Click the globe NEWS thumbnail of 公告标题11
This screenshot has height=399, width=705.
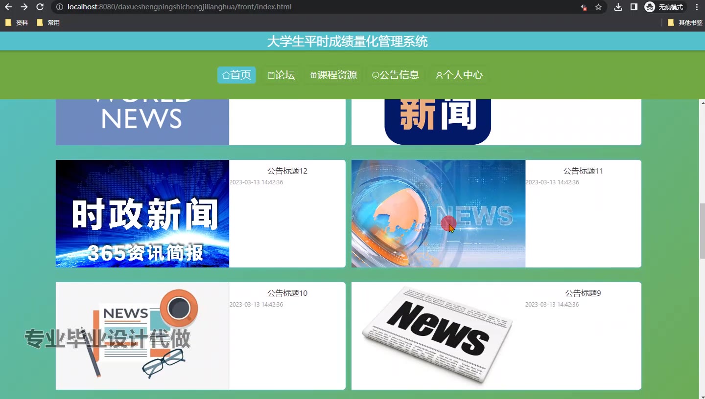pos(438,214)
